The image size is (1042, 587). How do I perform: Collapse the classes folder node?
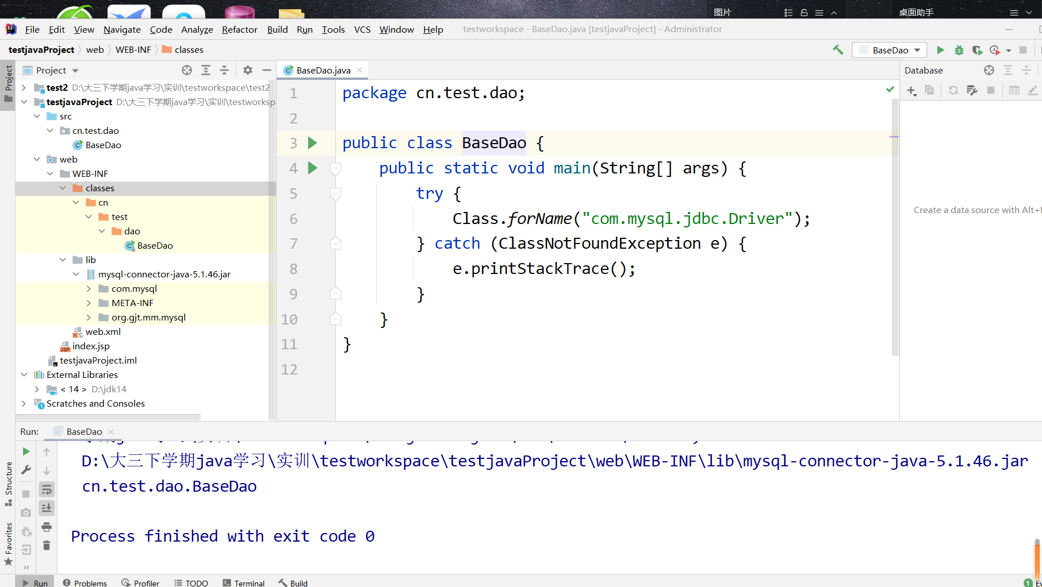(x=63, y=188)
